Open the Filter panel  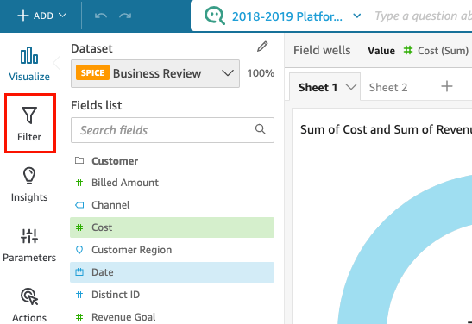(x=29, y=124)
